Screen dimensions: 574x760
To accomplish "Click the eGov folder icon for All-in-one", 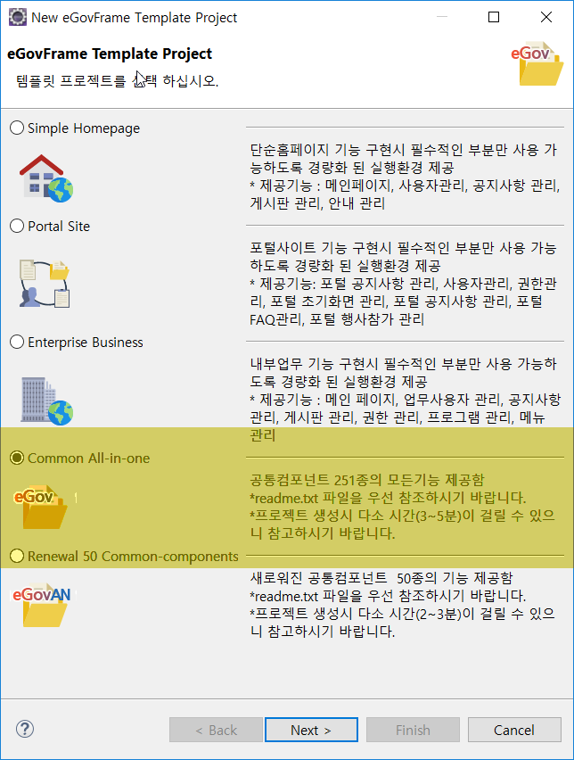I will (x=42, y=507).
